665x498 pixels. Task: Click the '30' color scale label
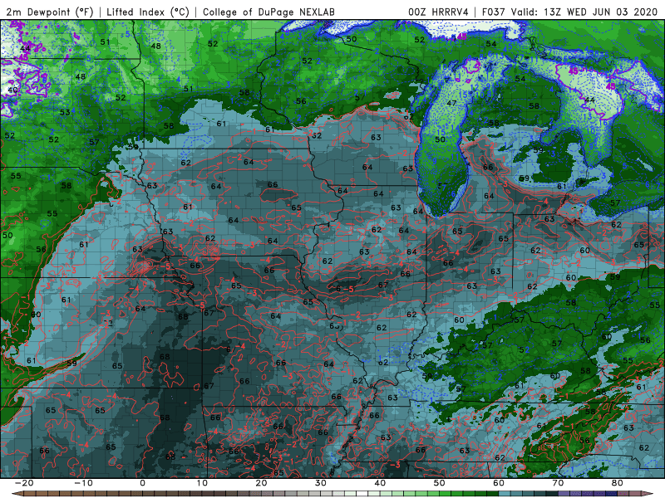(321, 483)
